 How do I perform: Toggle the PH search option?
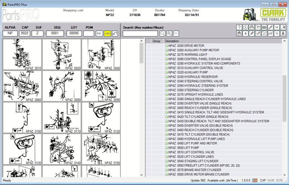click(176, 33)
